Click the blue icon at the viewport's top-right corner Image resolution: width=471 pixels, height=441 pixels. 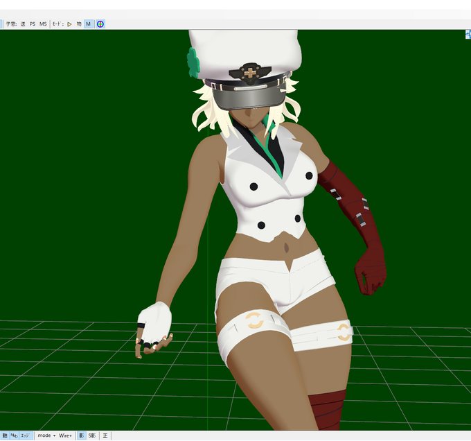coord(468,34)
